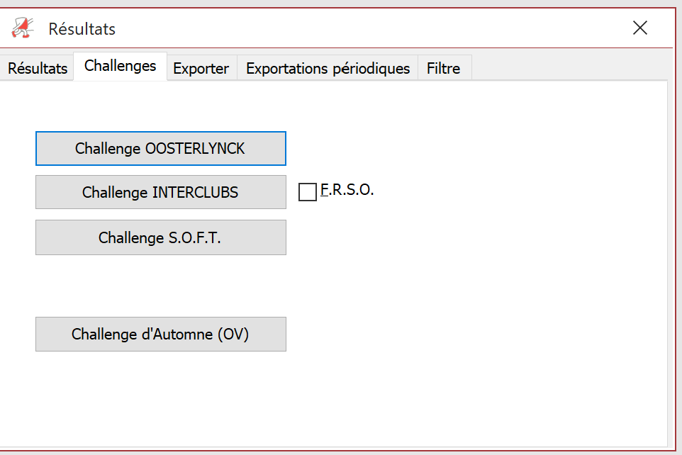Open the Filtre tab

click(443, 68)
